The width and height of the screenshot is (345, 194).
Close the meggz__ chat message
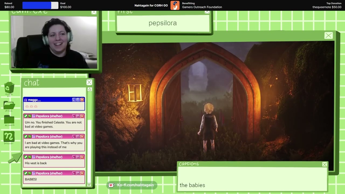pos(82,100)
